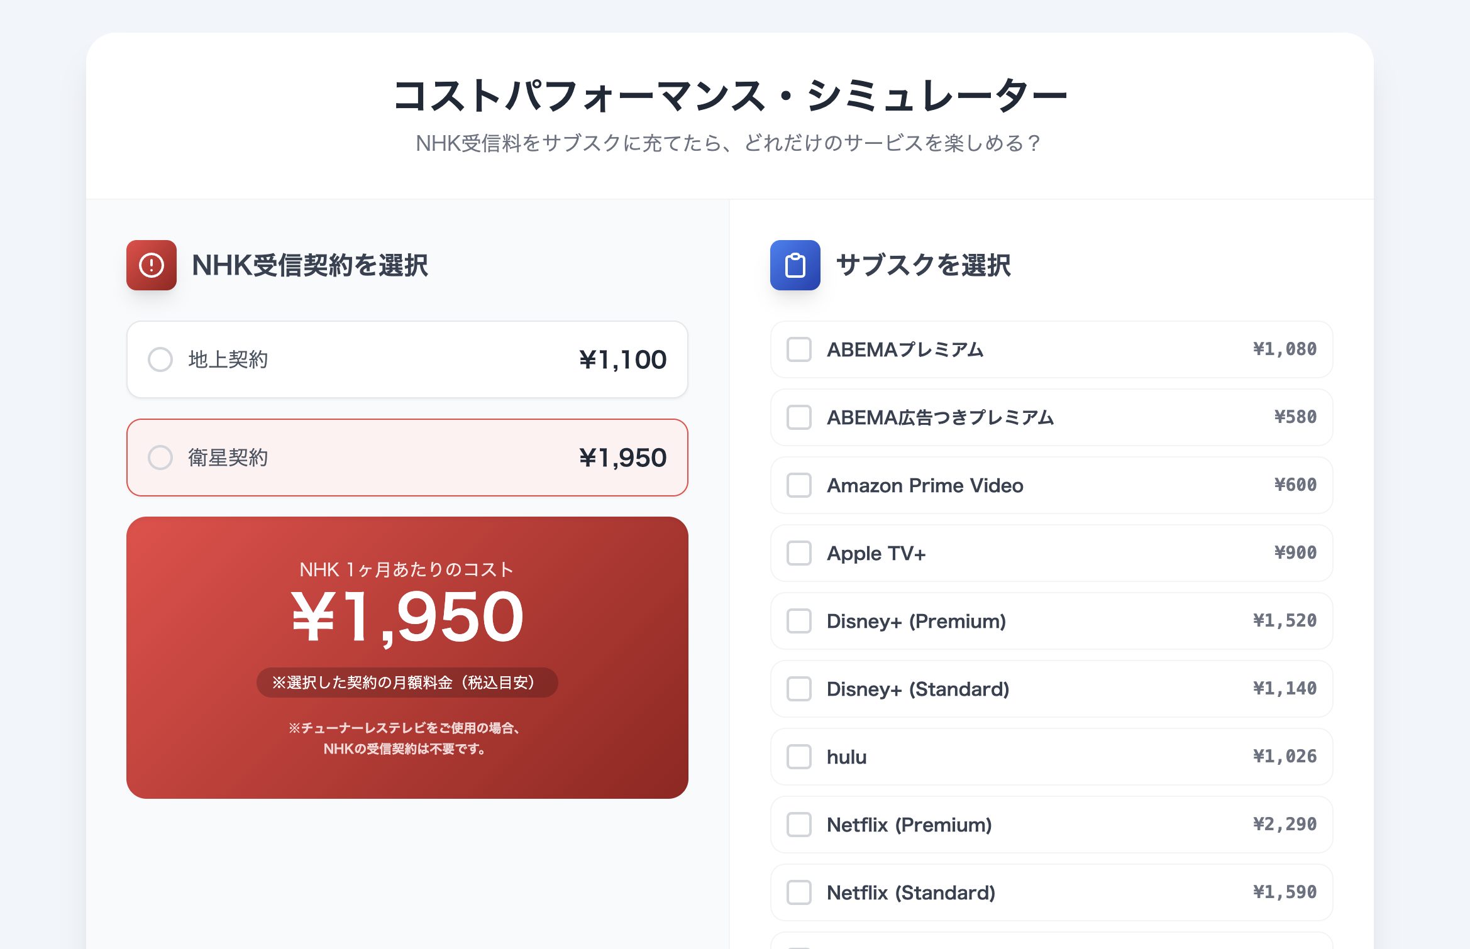Click the ¥1,950 cost display
Viewport: 1470px width, 949px height.
click(407, 616)
